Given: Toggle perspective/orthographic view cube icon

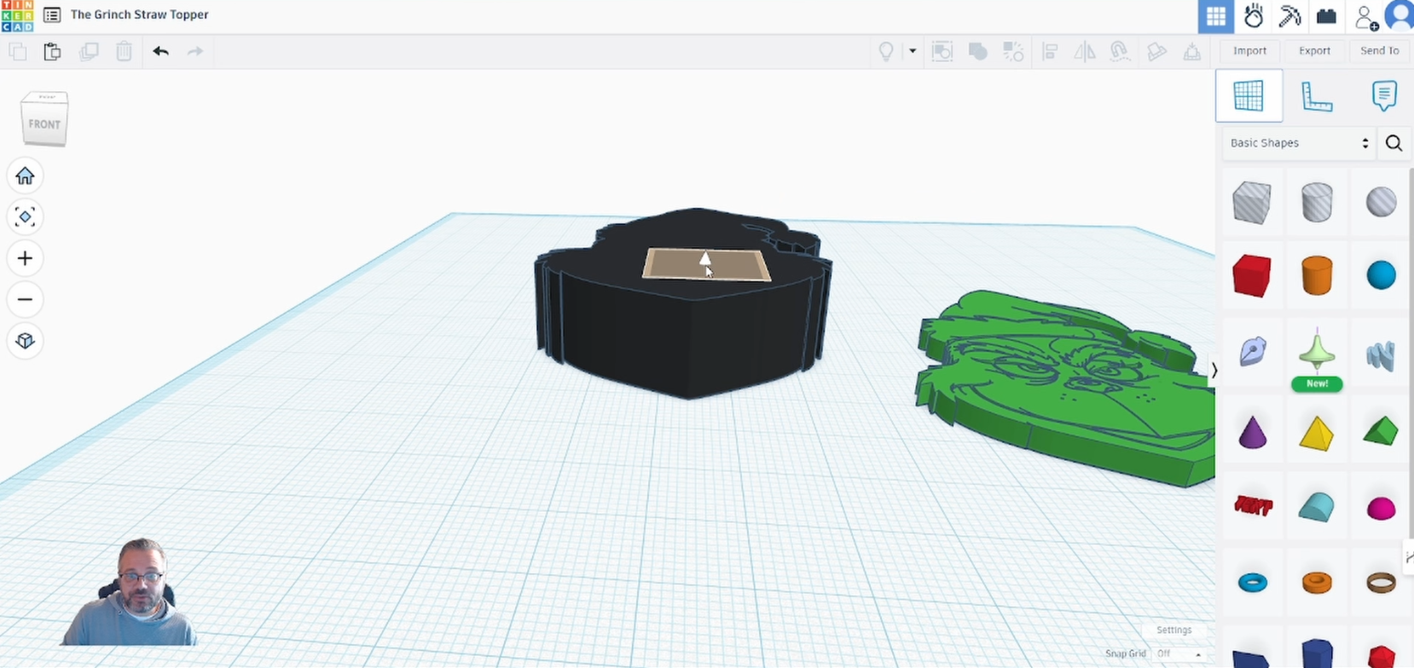Looking at the screenshot, I should 25,341.
